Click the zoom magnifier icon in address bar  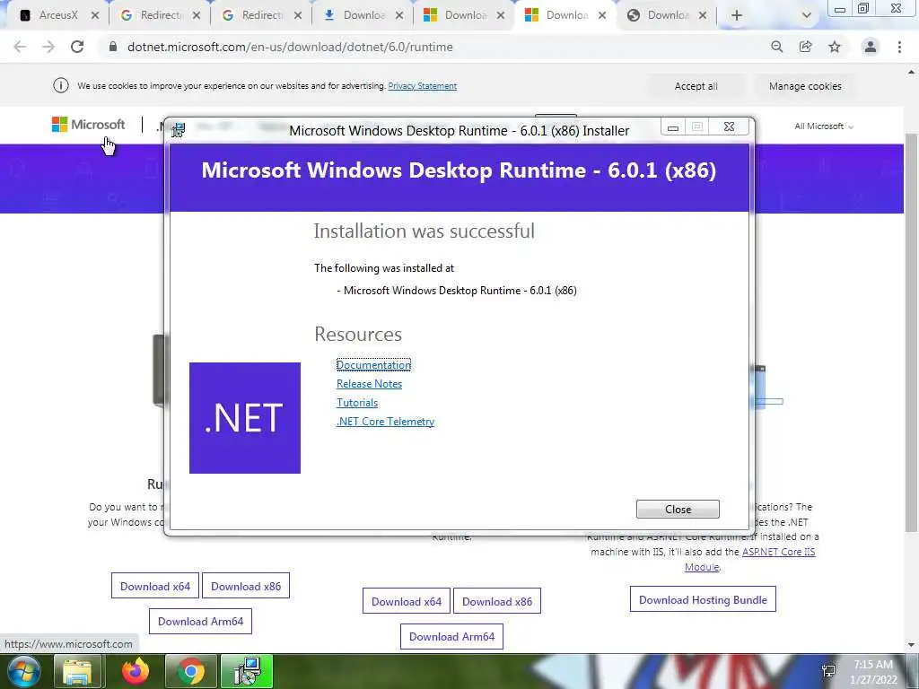[776, 47]
